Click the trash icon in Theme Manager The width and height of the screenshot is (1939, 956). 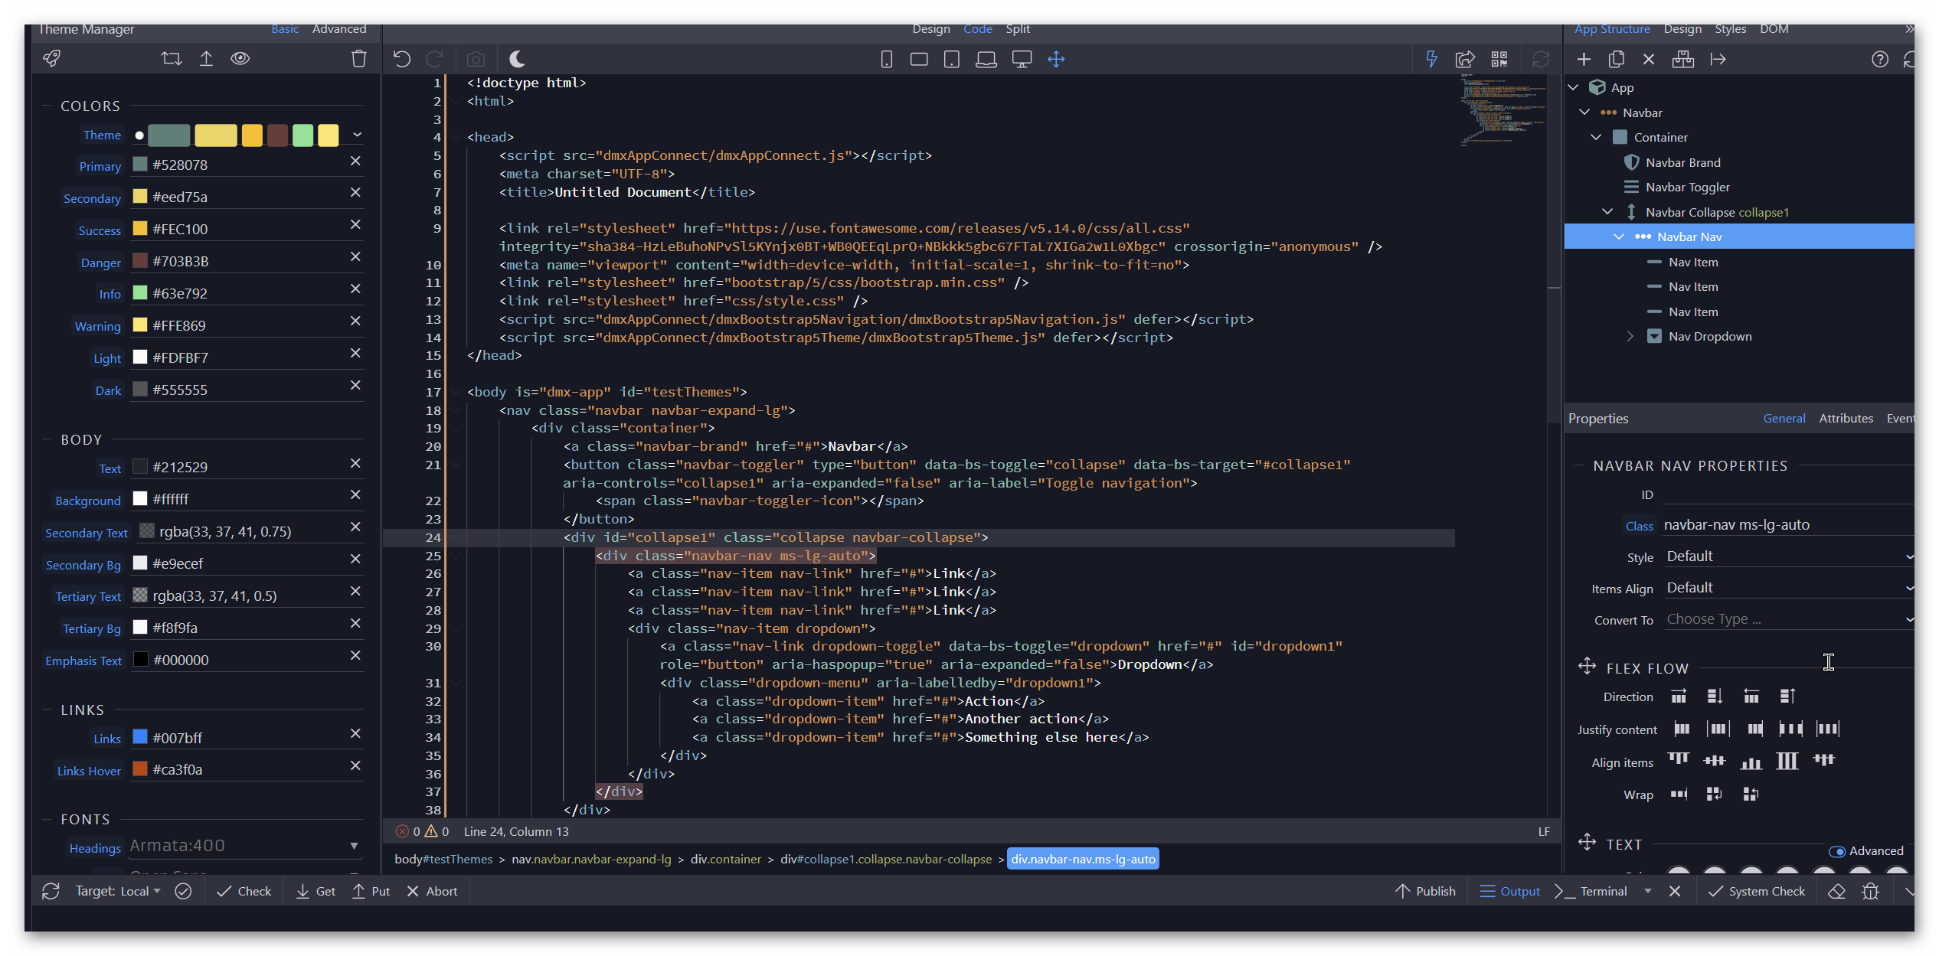(x=359, y=58)
